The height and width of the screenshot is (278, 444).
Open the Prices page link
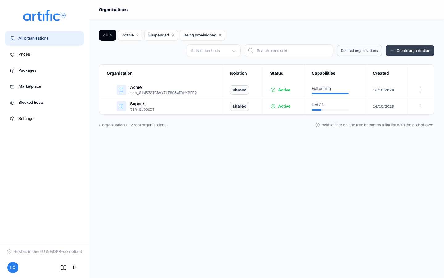tap(24, 54)
